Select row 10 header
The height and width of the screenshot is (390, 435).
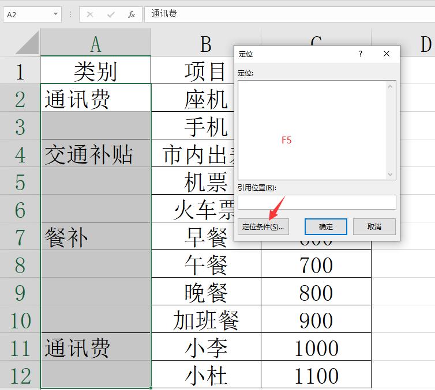(x=20, y=319)
